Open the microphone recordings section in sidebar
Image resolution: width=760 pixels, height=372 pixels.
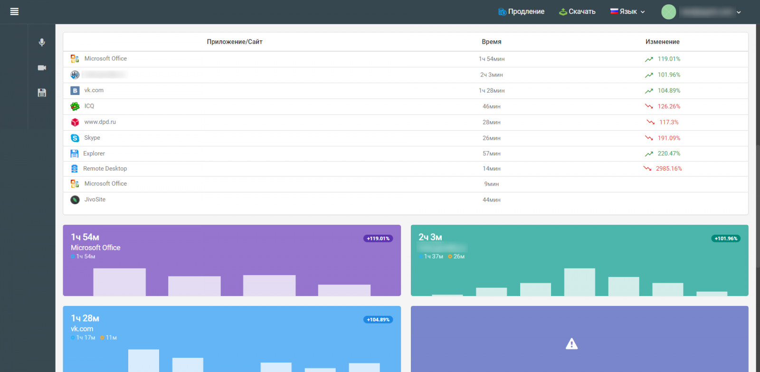click(x=42, y=42)
